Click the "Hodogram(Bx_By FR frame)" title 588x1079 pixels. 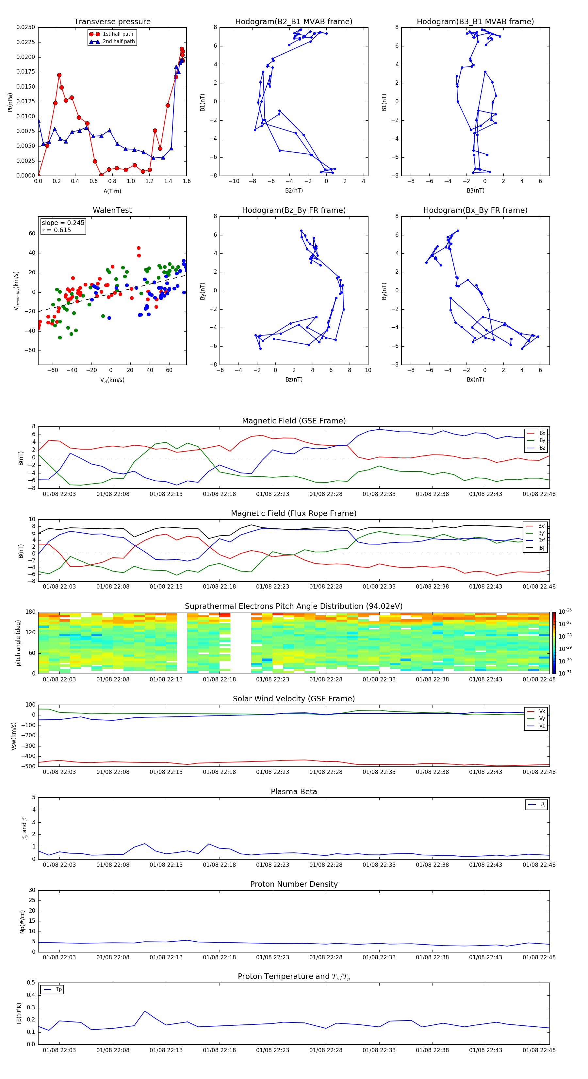pos(475,210)
